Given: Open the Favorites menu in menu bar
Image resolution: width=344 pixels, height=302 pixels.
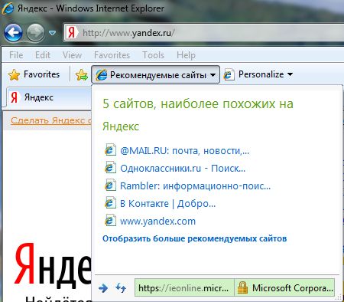Looking at the screenshot, I should click(x=112, y=55).
